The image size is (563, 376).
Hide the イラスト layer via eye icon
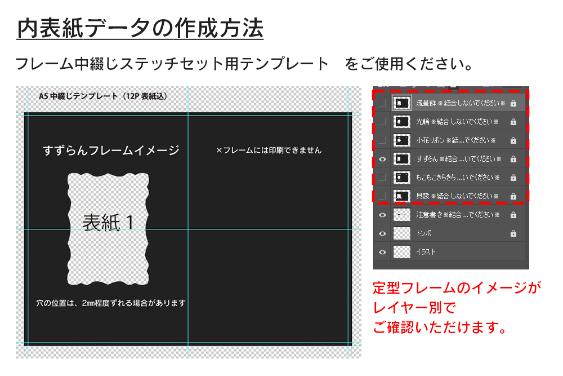click(x=383, y=252)
